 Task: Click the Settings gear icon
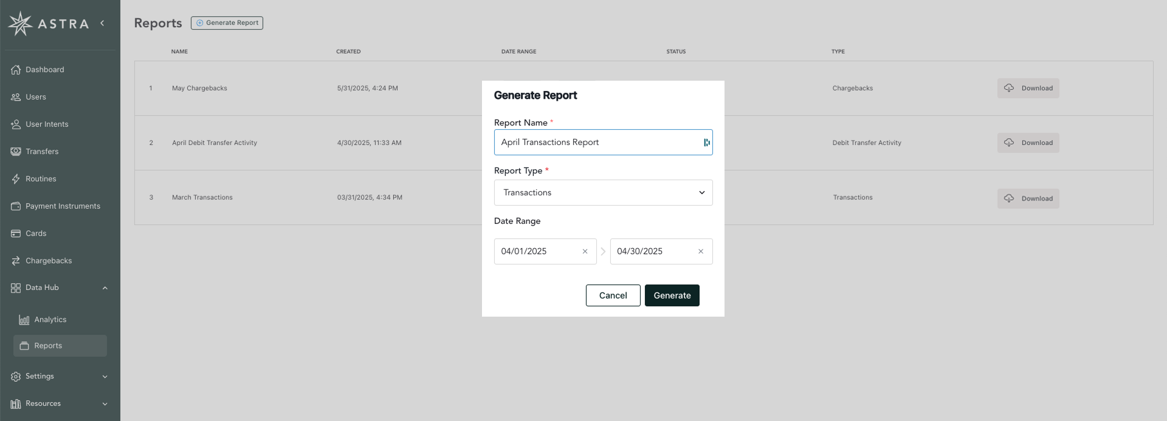[x=16, y=377]
